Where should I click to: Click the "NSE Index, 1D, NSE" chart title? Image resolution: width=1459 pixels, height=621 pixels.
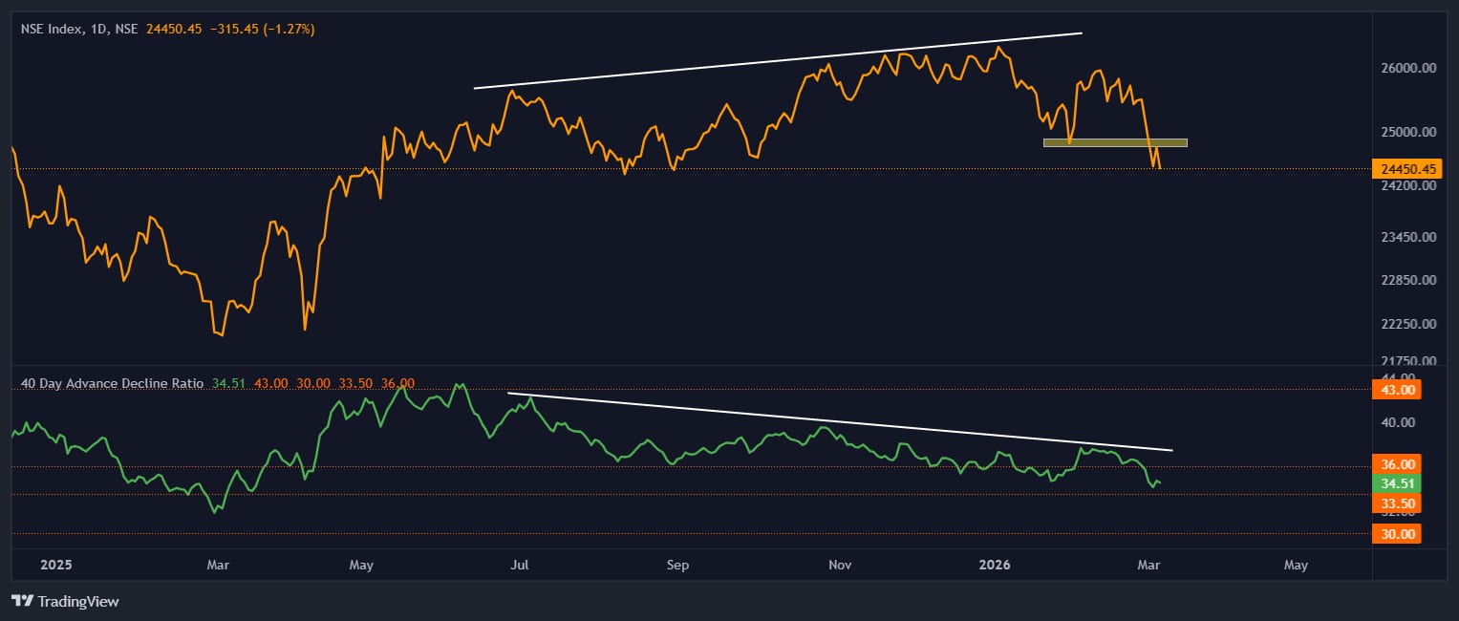(80, 30)
